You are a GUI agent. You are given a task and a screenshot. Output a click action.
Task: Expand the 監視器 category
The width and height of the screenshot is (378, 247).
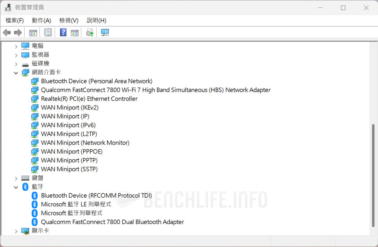pyautogui.click(x=16, y=55)
